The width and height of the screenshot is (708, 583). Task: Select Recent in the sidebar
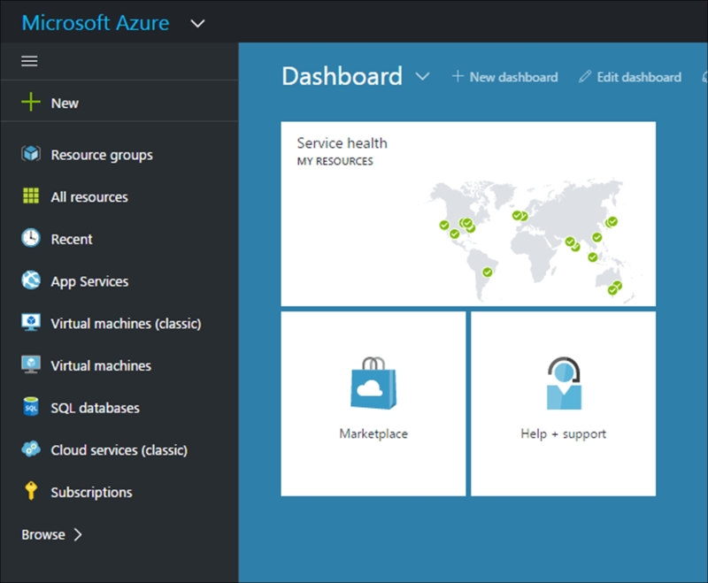point(72,239)
